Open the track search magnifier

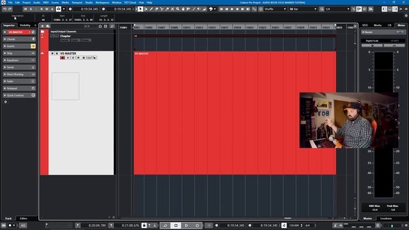(x=112, y=26)
